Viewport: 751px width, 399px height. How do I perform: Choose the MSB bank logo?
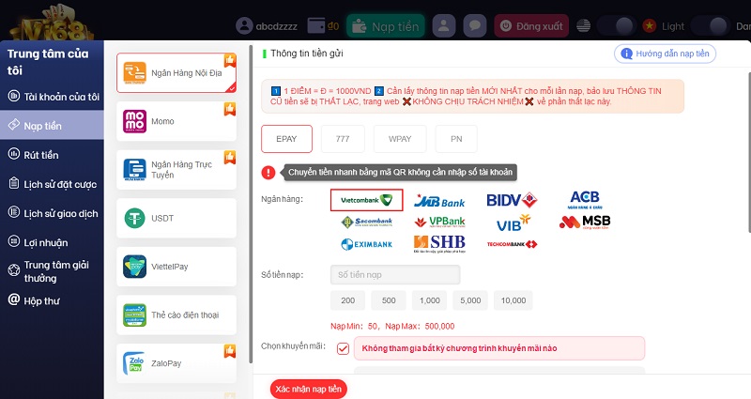585,222
